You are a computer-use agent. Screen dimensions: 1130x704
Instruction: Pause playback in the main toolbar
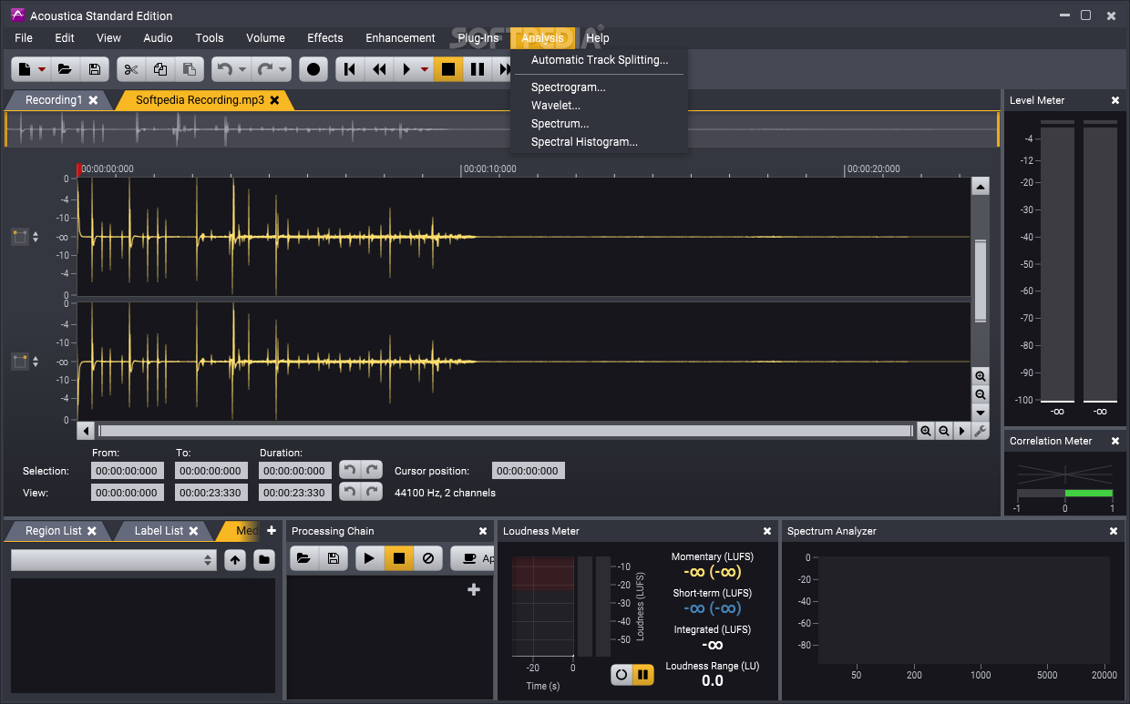(x=477, y=69)
